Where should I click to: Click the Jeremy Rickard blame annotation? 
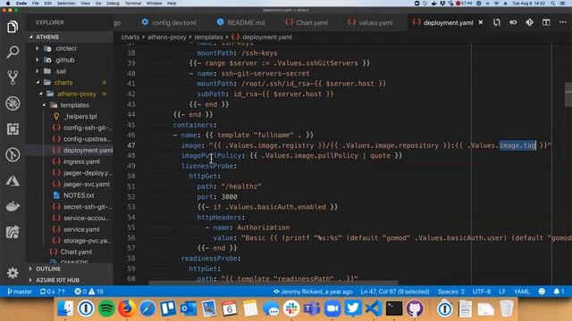click(313, 292)
